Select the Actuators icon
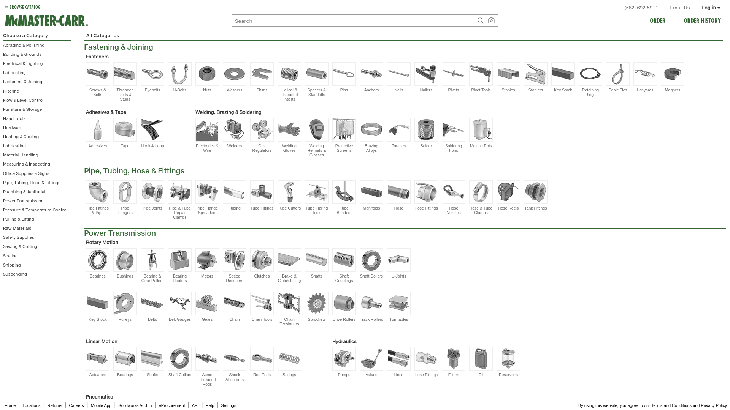730x410 pixels. point(98,359)
